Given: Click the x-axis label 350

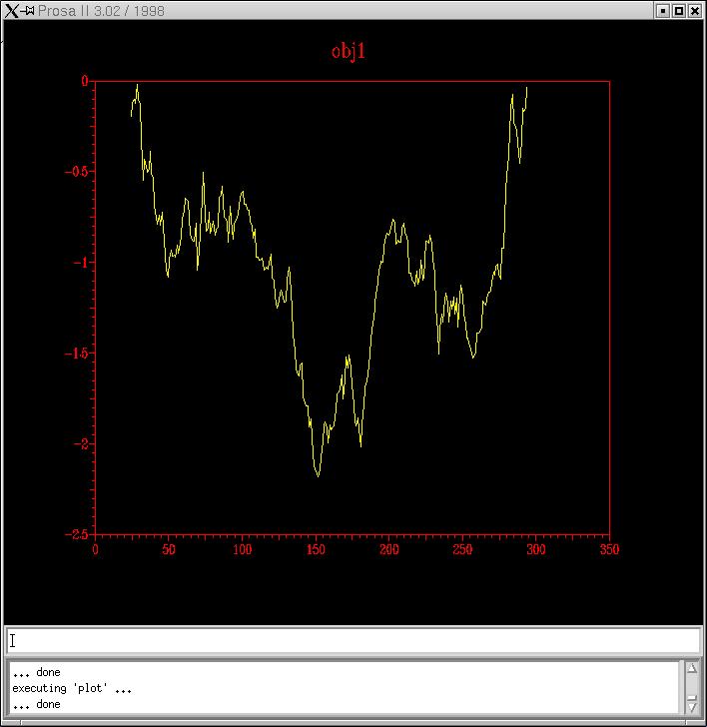Looking at the screenshot, I should tap(608, 549).
